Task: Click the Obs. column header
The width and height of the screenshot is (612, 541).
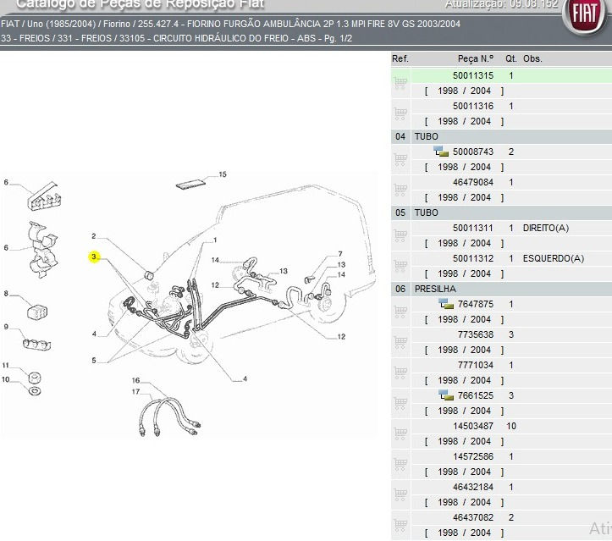Action: [x=532, y=59]
